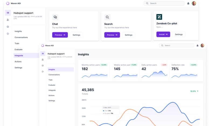Viewport: 210px width, 126px height.
Task: Click the Maven AGI logo in the front Insights window
Action: pyautogui.click(x=43, y=46)
